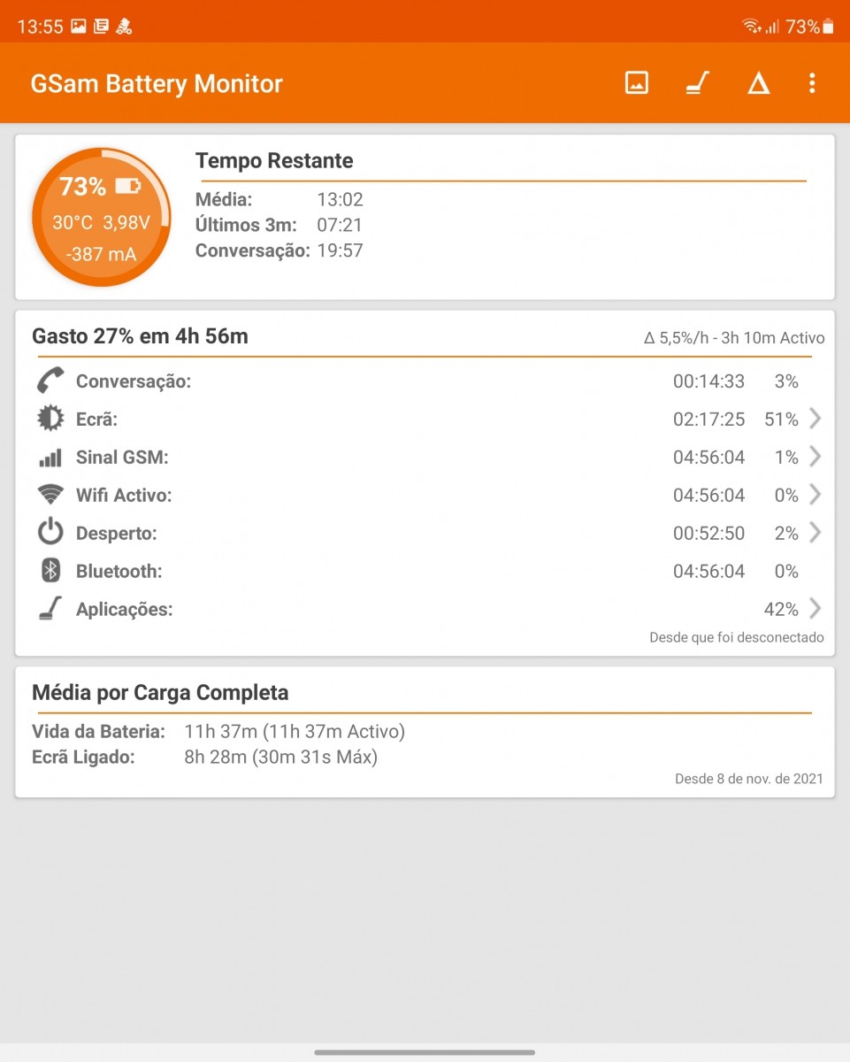Viewport: 850px width, 1062px height.
Task: Expand Sinal GSM details chevron
Action: pos(815,458)
